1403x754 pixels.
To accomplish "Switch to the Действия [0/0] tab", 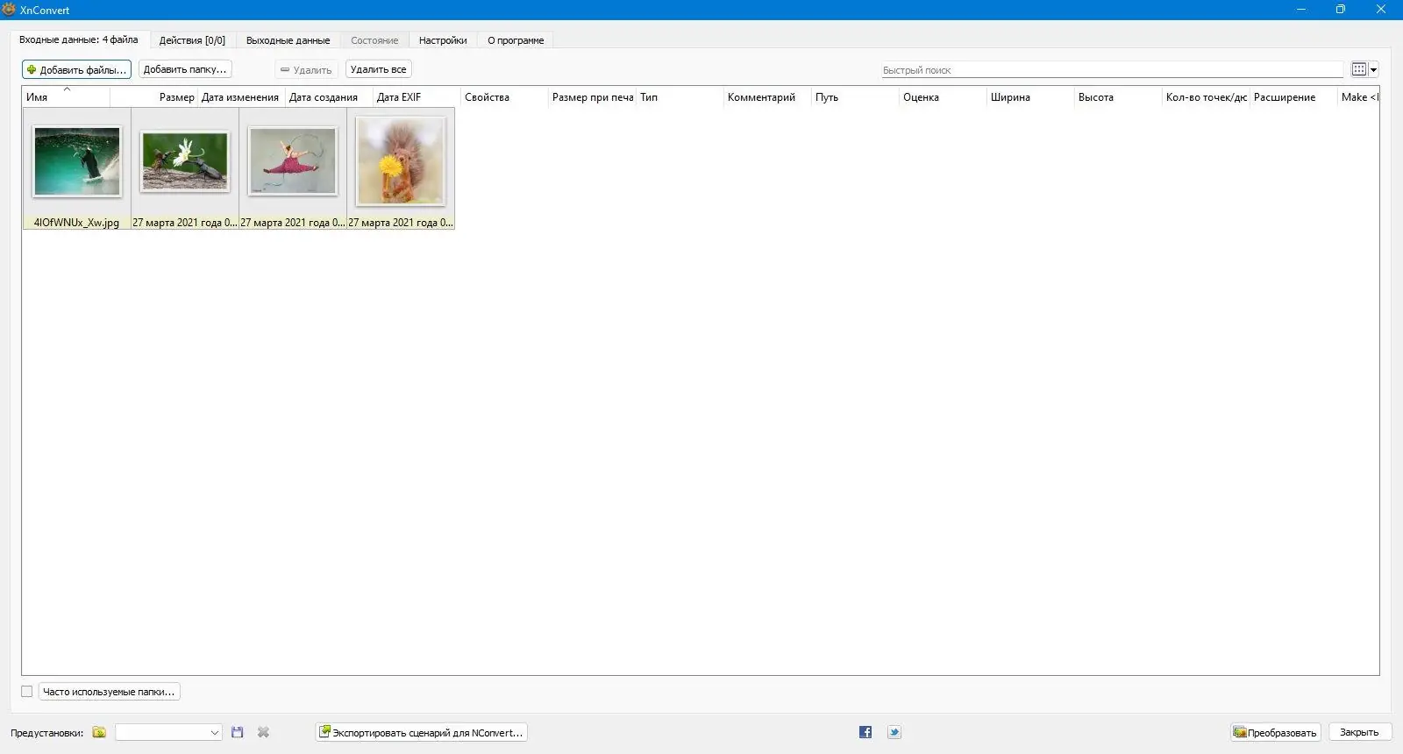I will (192, 40).
